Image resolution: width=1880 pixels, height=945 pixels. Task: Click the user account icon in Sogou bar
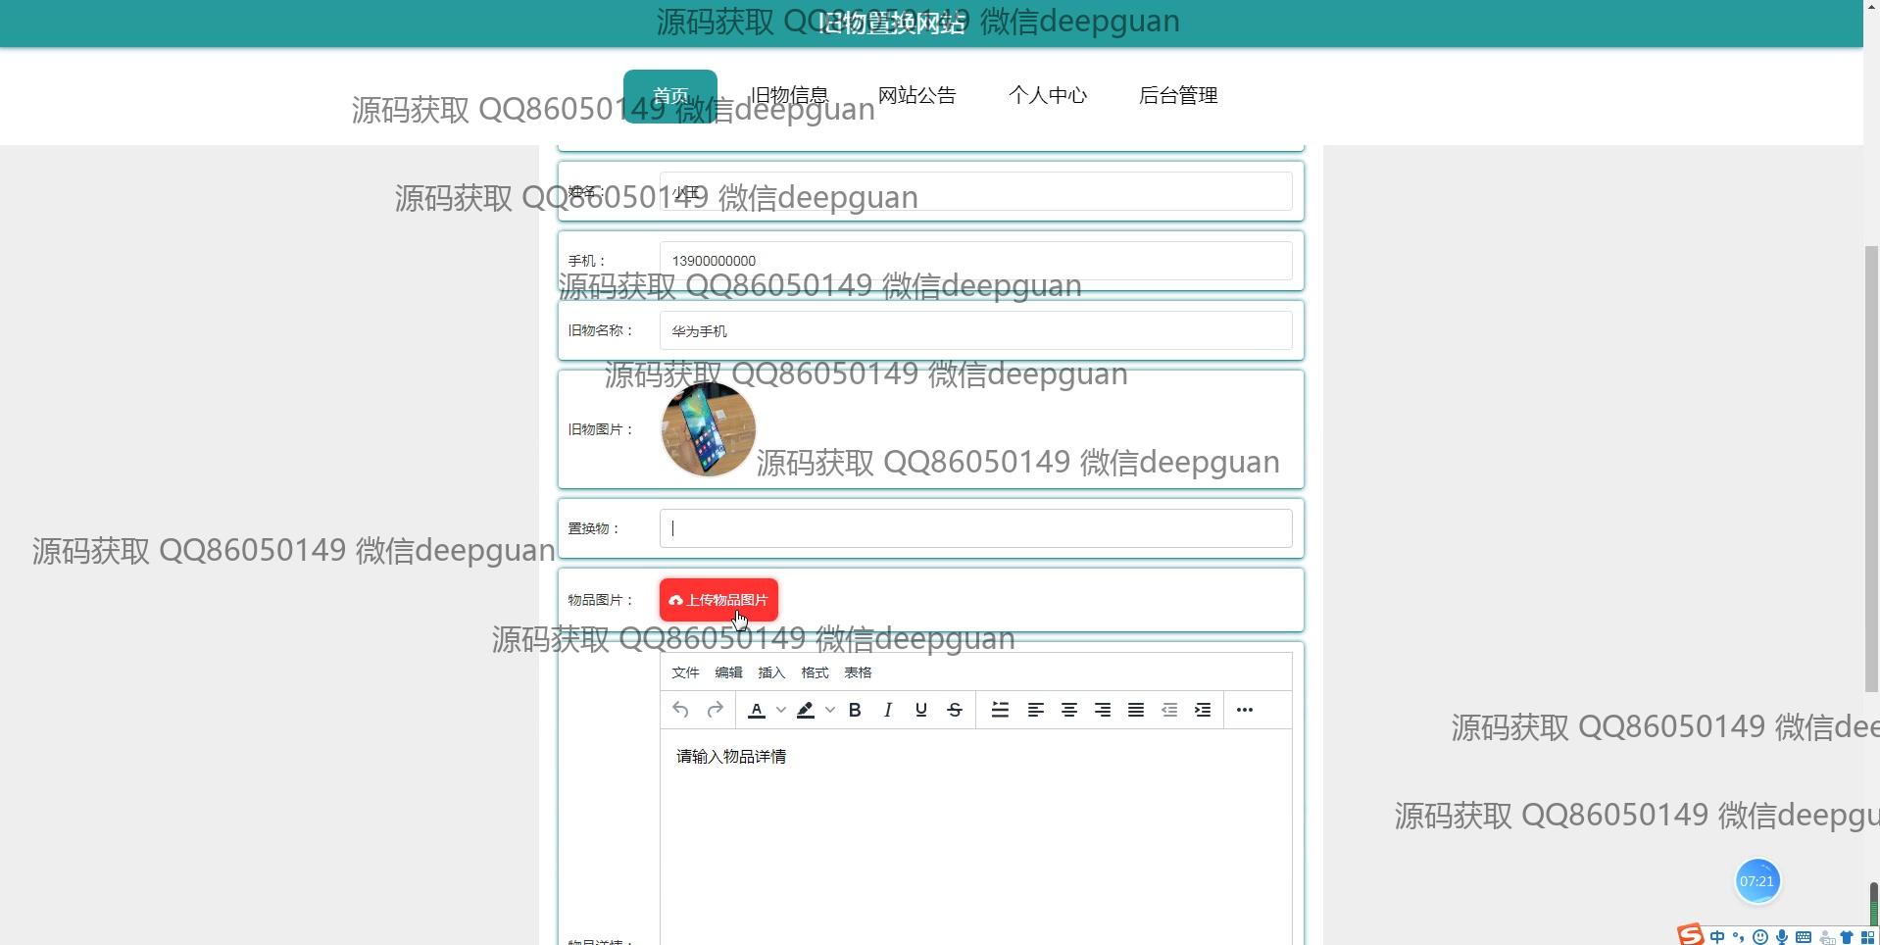1826,937
